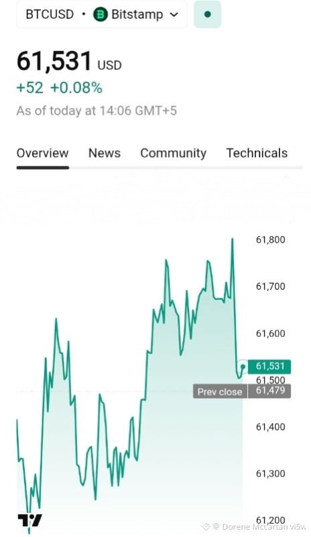The width and height of the screenshot is (311, 537).
Task: Click the TradingView logo on chart
Action: tap(29, 520)
